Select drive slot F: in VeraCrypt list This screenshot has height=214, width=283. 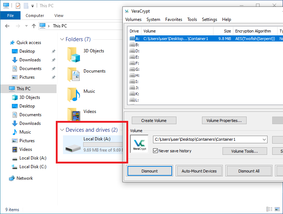134,63
